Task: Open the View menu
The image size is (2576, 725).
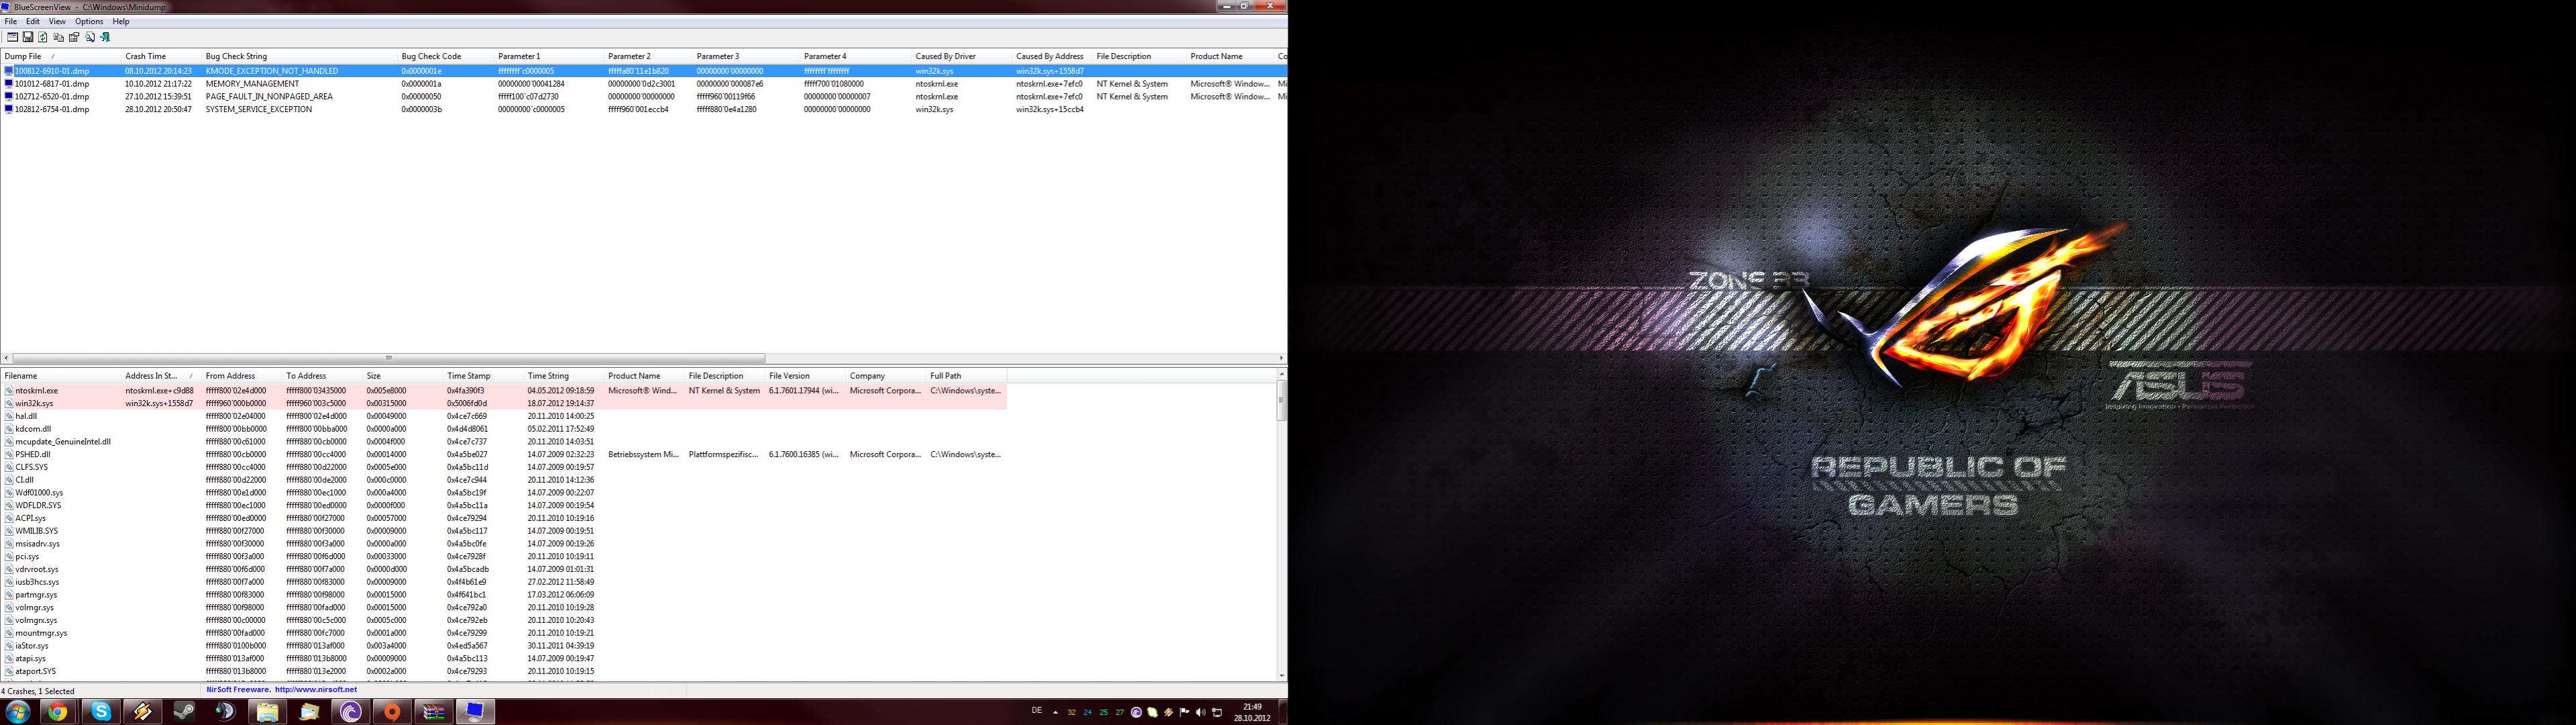Action: pyautogui.click(x=57, y=21)
